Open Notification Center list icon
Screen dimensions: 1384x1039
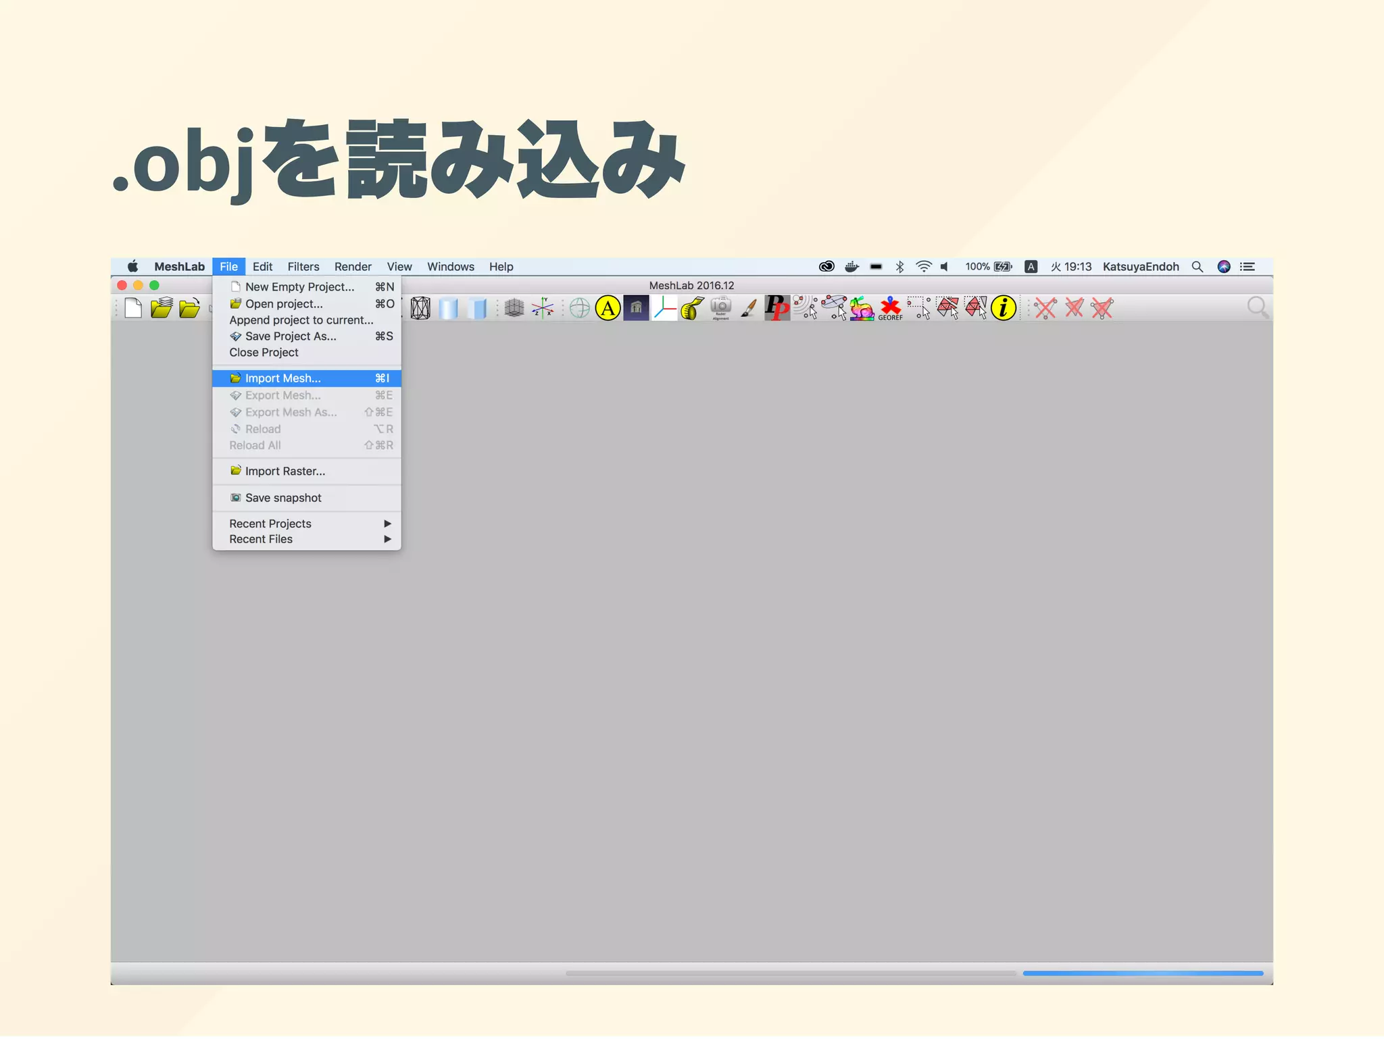click(1247, 267)
